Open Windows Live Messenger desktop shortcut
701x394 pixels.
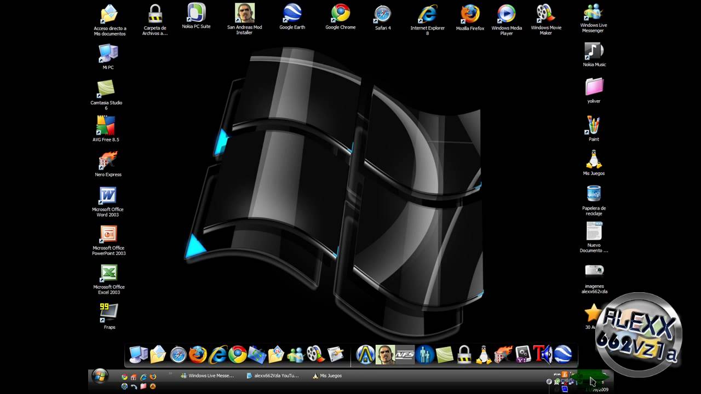pos(593,18)
